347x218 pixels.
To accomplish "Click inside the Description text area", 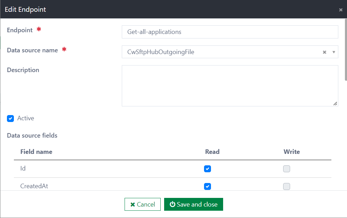I will click(230, 85).
